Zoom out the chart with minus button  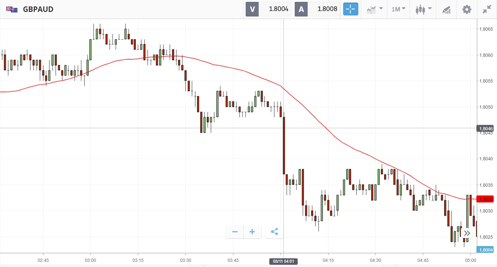[235, 232]
